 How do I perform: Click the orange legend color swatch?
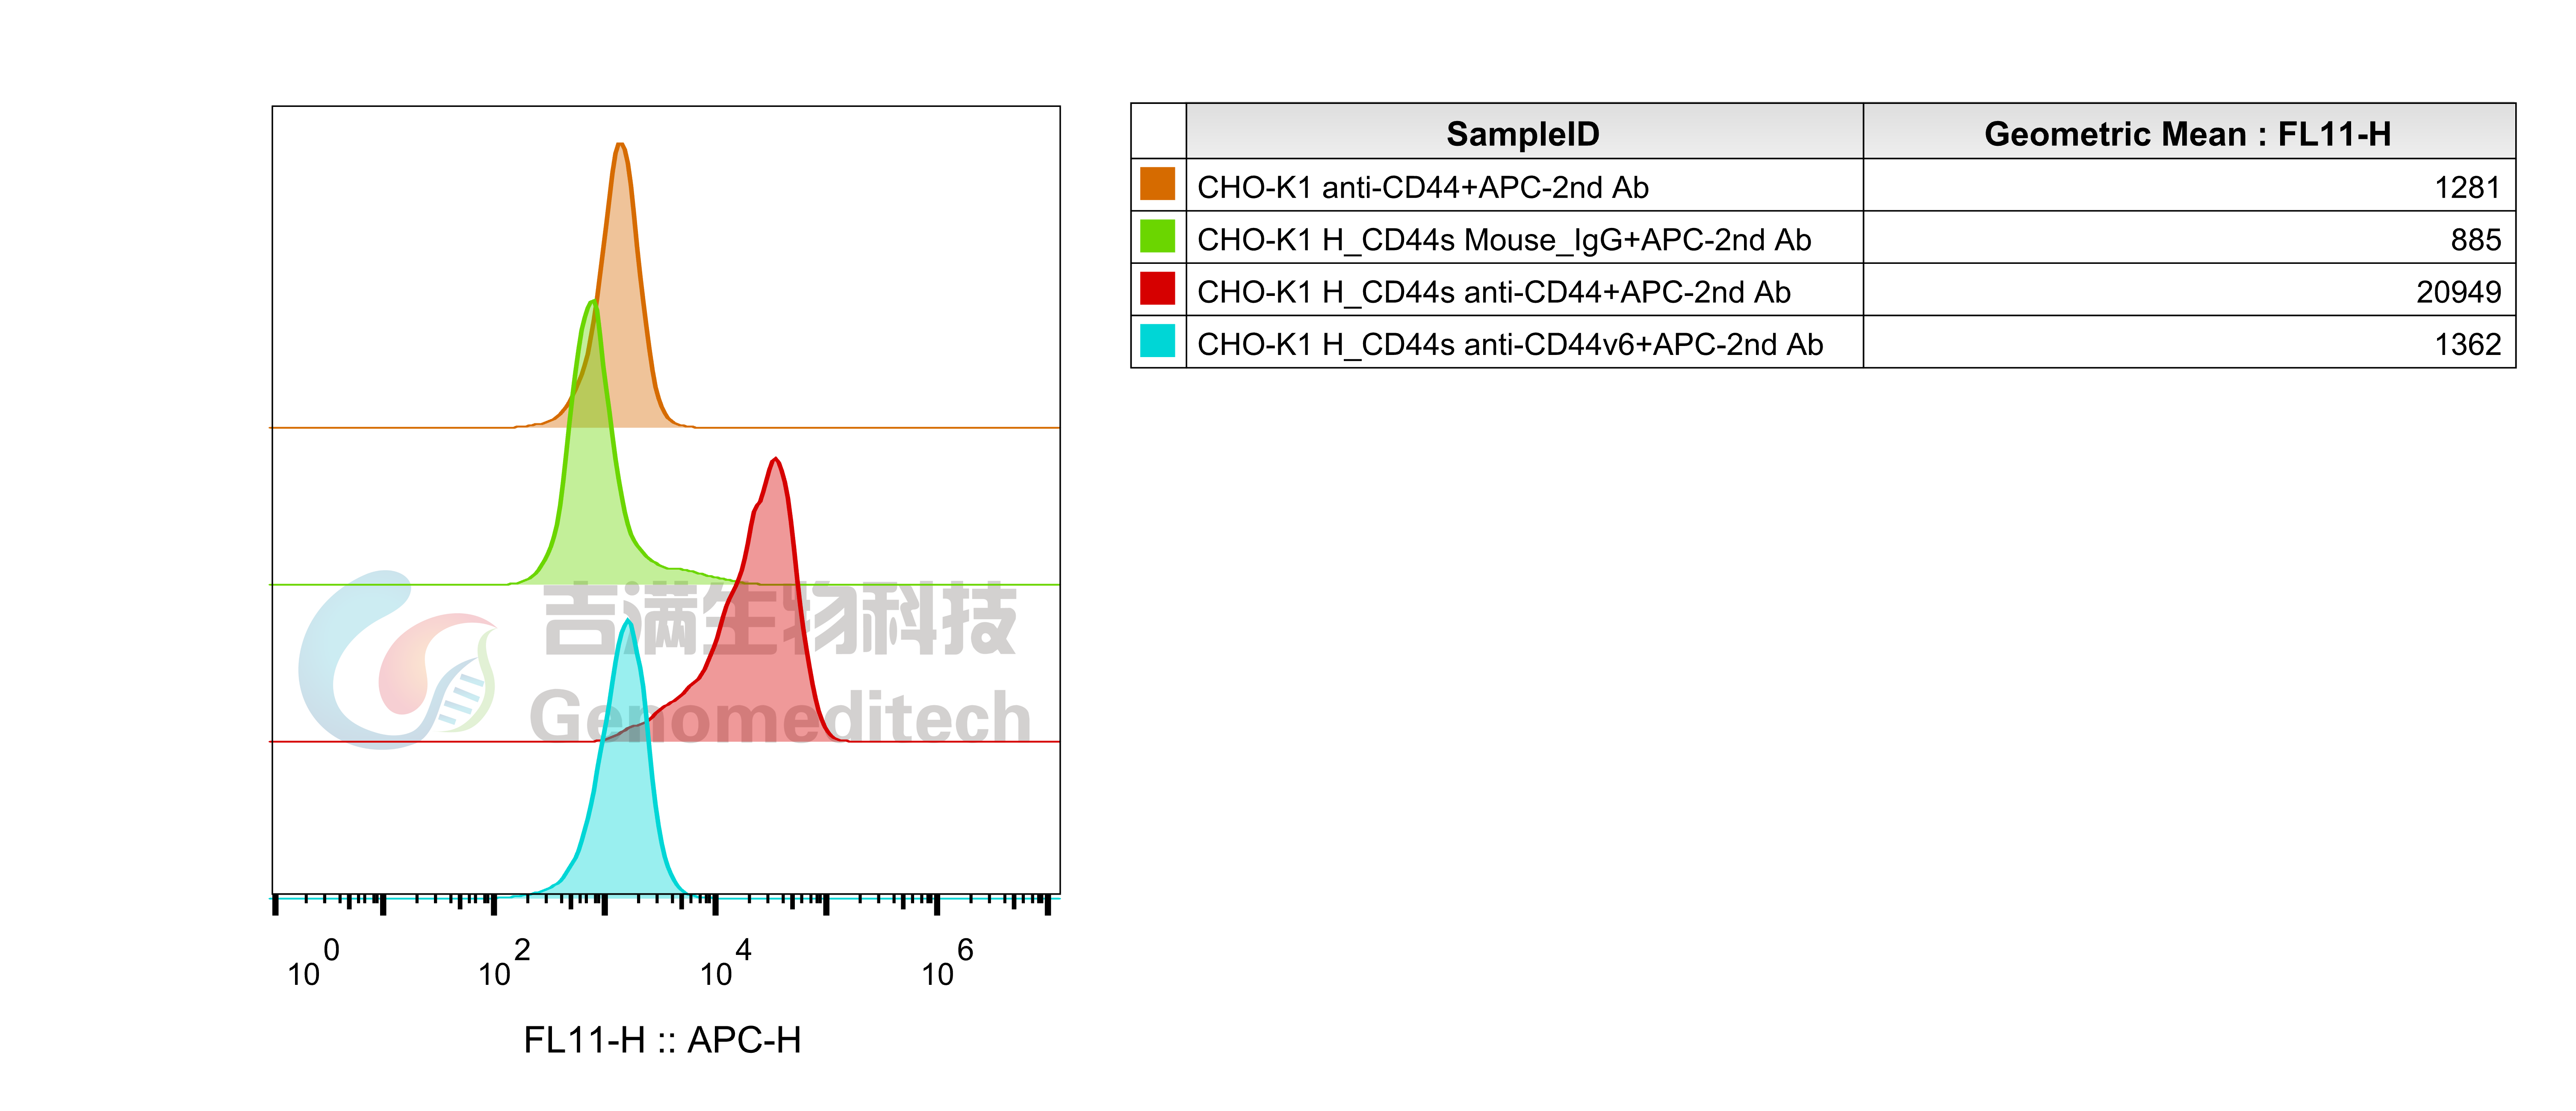[x=1157, y=184]
